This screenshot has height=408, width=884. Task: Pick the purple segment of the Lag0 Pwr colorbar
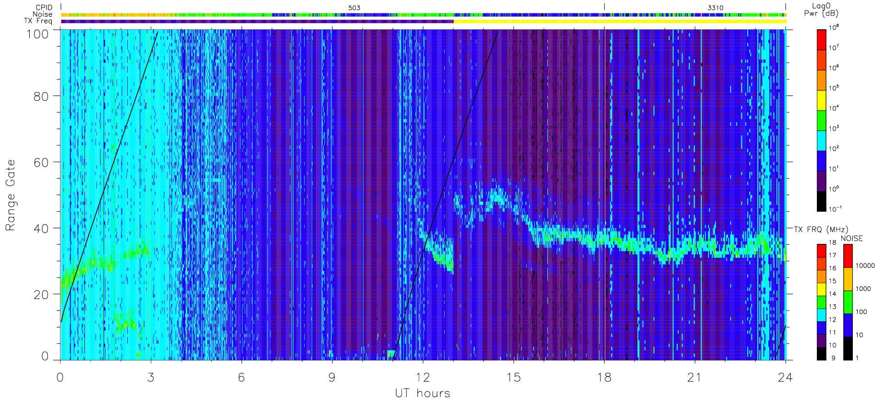click(x=821, y=181)
